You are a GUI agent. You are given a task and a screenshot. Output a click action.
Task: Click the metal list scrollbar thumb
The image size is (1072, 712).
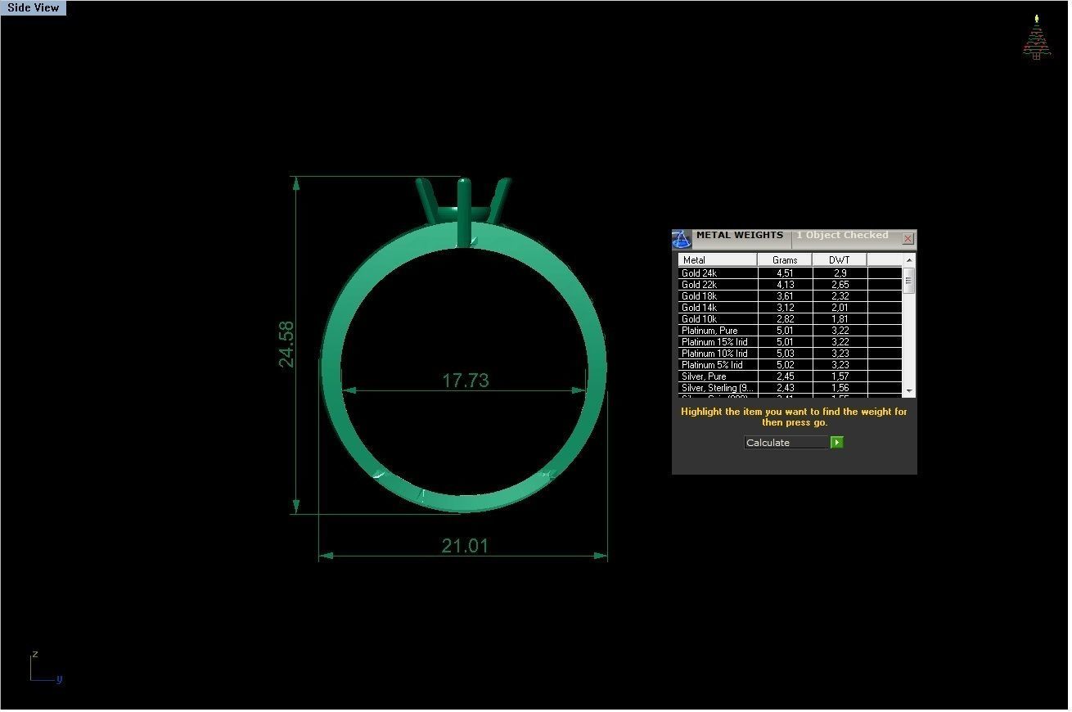908,280
